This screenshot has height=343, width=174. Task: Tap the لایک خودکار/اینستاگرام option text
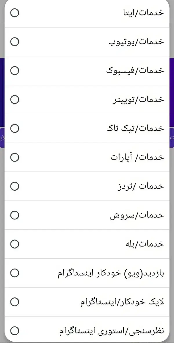coord(122,302)
